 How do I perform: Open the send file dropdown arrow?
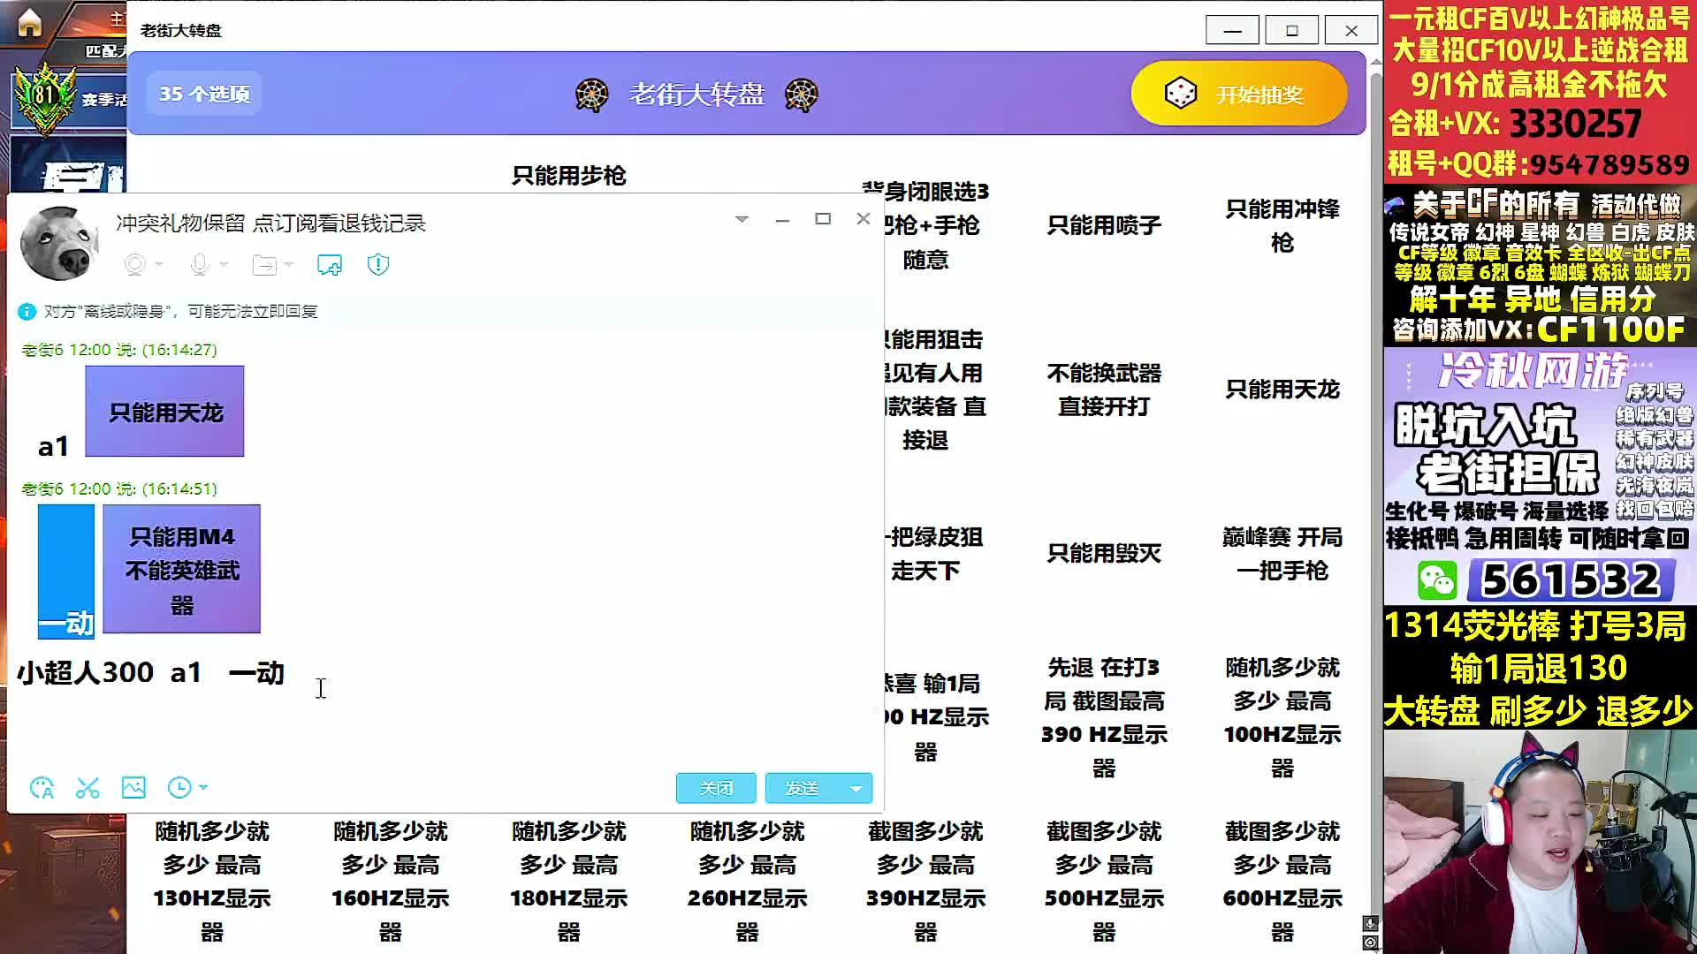point(289,264)
